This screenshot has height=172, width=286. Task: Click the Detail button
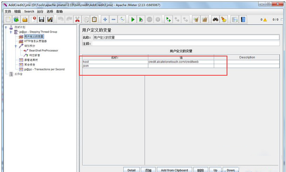(131, 170)
